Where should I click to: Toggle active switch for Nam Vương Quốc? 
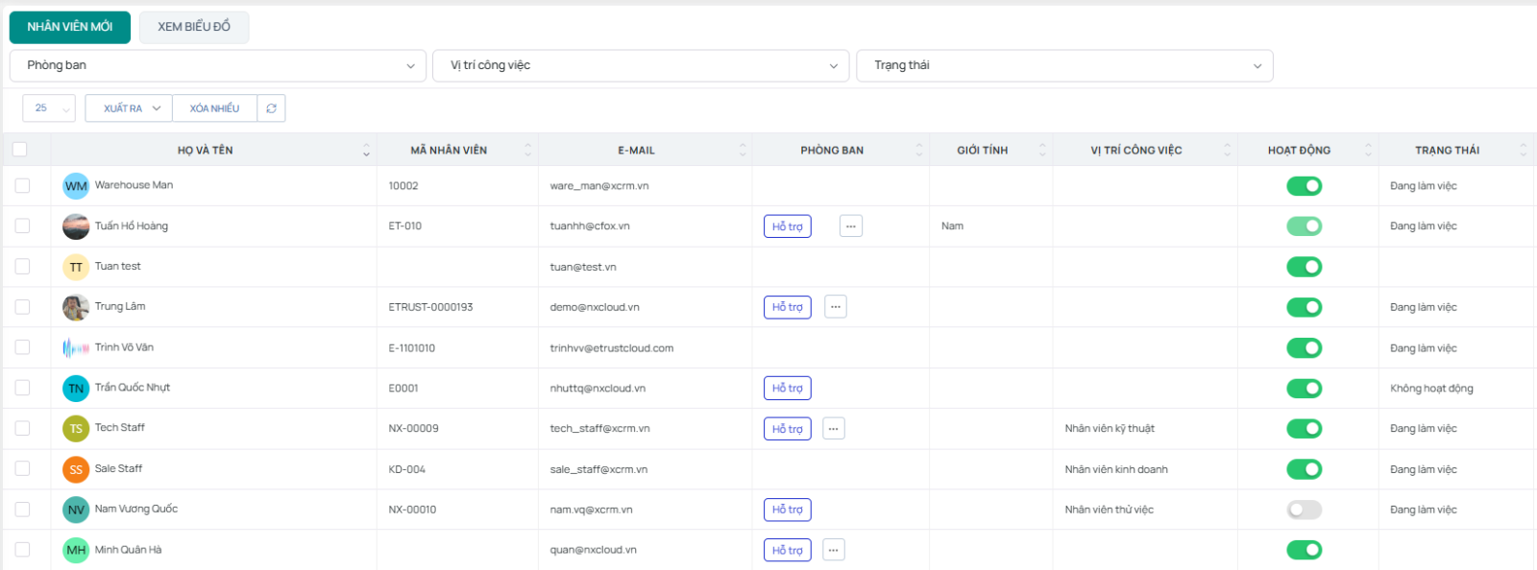point(1304,510)
